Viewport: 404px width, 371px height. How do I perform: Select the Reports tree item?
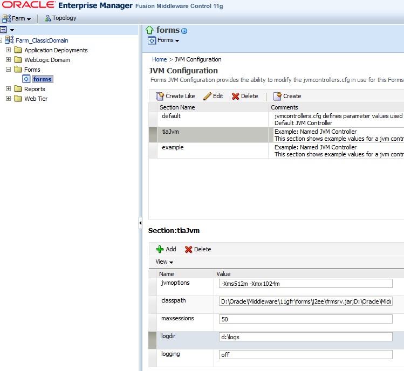(x=35, y=89)
